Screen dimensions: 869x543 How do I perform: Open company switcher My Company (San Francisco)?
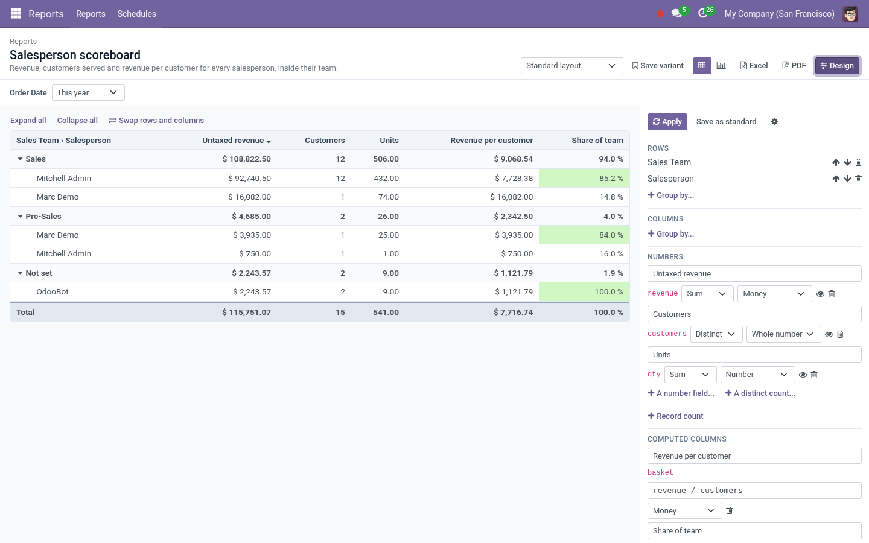coord(779,14)
